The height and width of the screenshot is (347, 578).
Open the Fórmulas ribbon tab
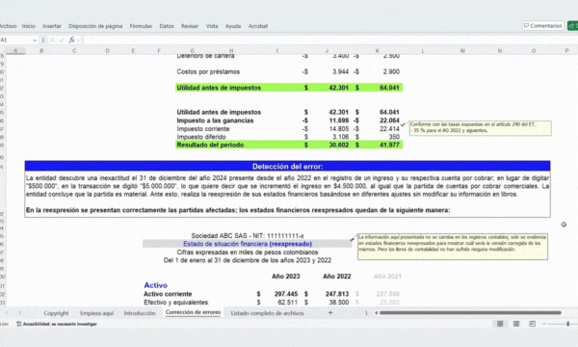141,26
